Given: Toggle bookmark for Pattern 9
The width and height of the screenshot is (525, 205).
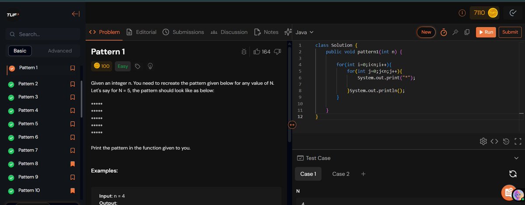Looking at the screenshot, I should (x=73, y=177).
